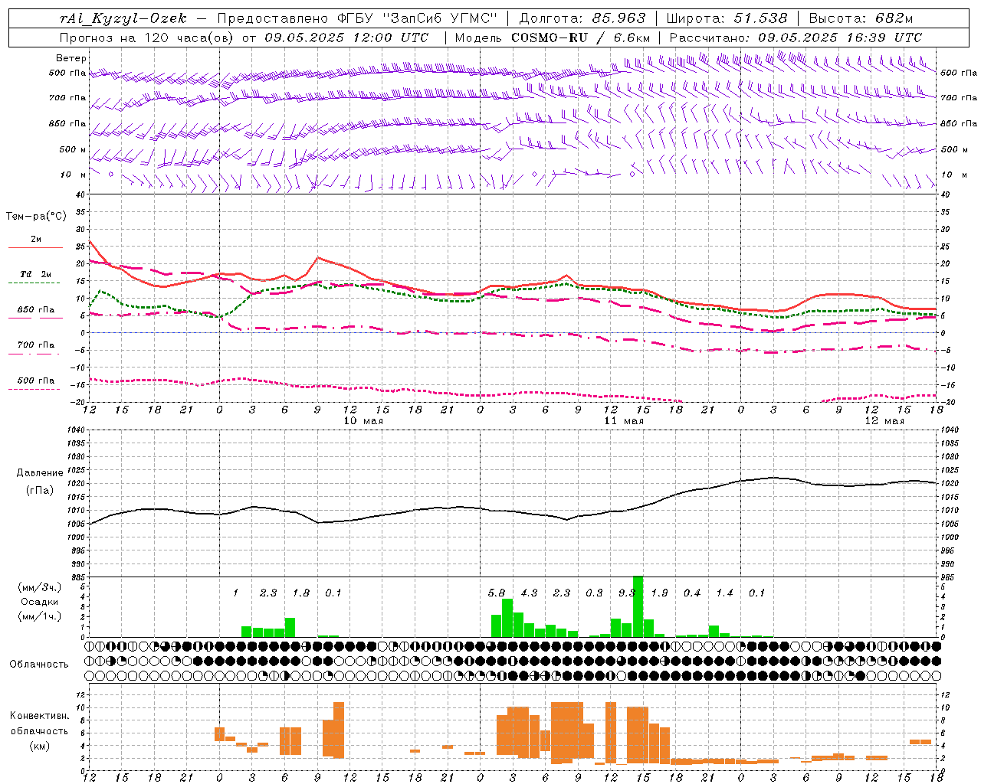
Task: Click the 10 мая date label
Action: [363, 421]
